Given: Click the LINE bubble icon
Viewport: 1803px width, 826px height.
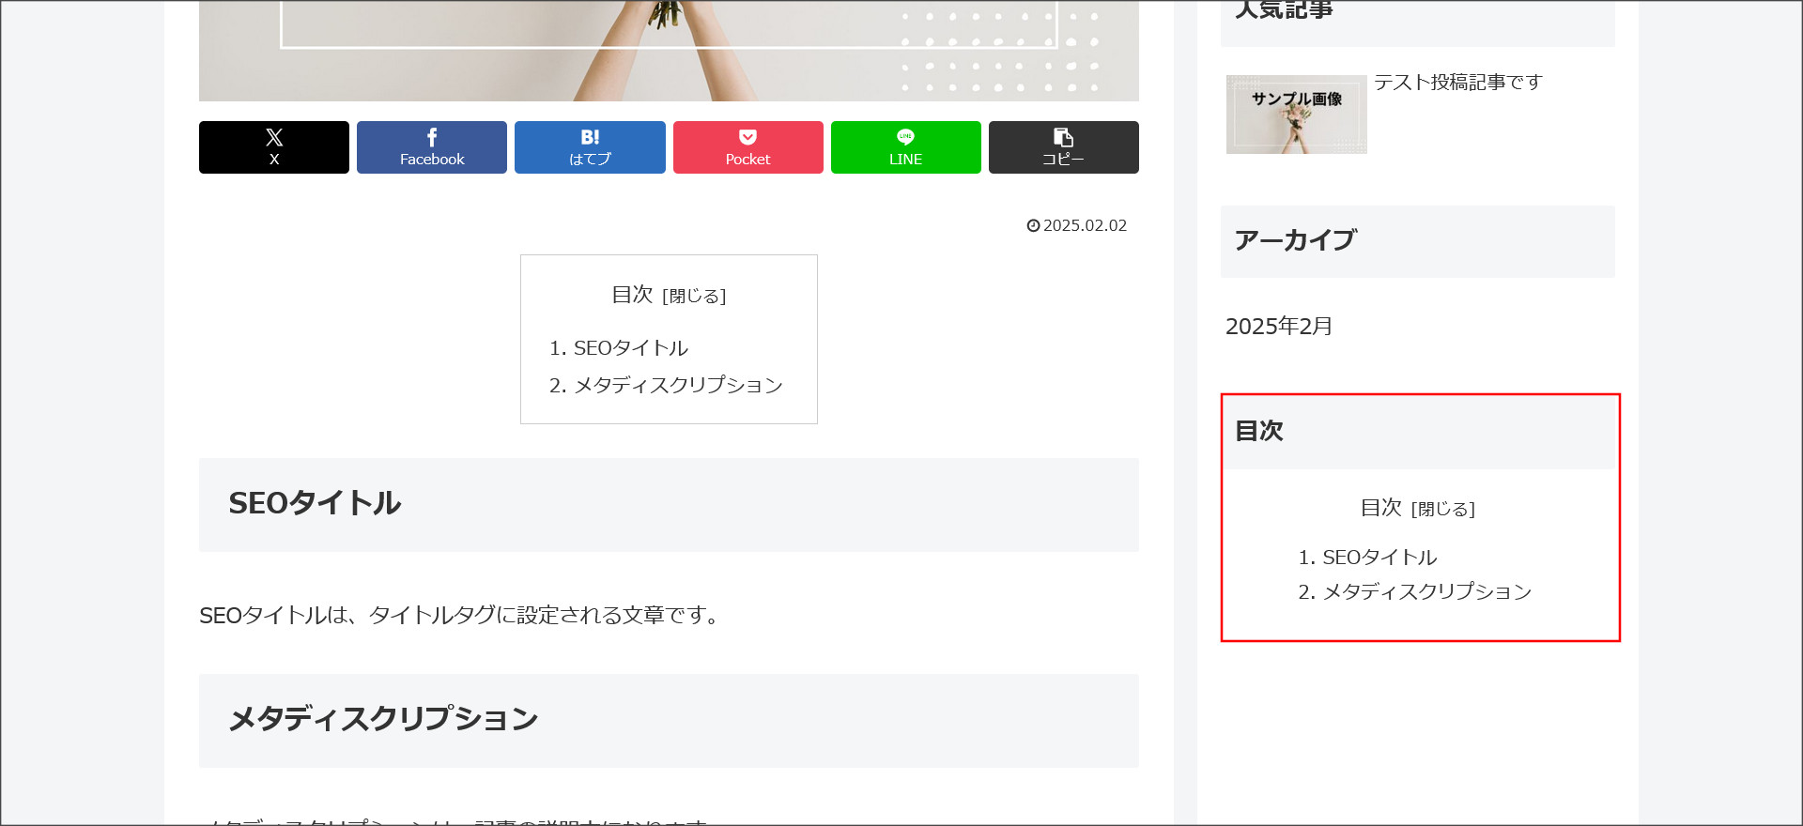Looking at the screenshot, I should click(905, 137).
